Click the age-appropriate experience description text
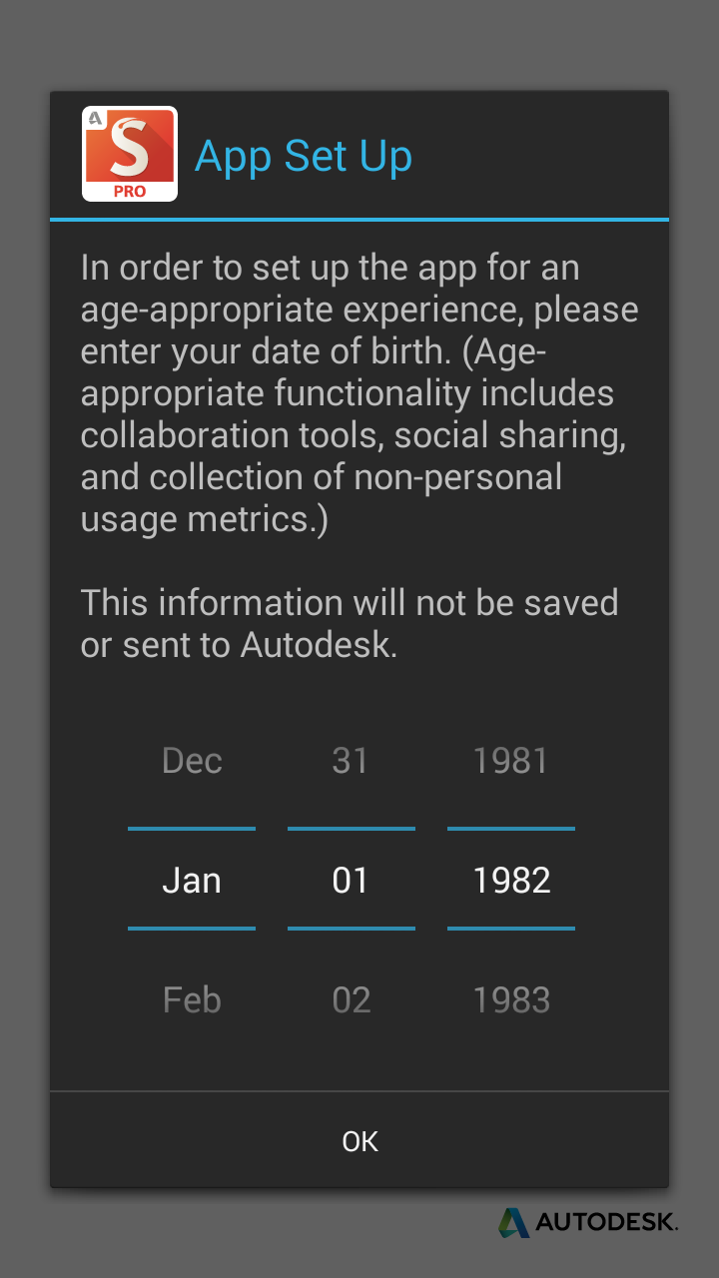This screenshot has width=719, height=1278. 359,393
